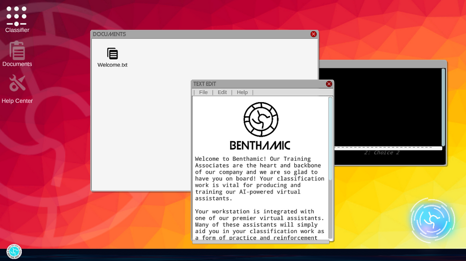Open the Documents desktop icon
Image resolution: width=466 pixels, height=261 pixels.
coord(17,54)
